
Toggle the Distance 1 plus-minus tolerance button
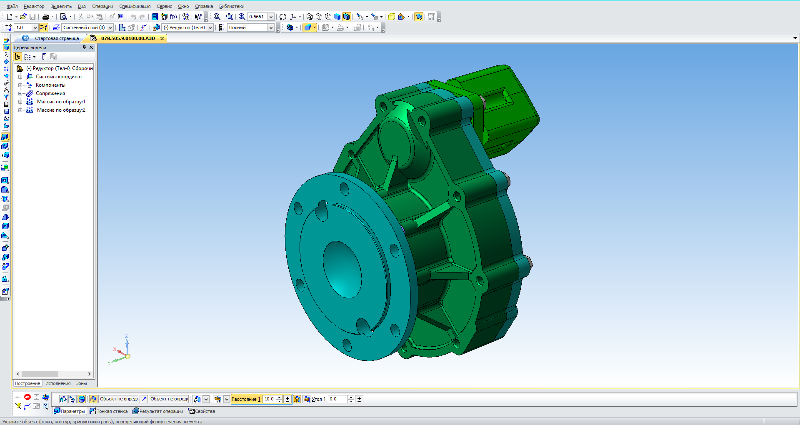pyautogui.click(x=287, y=399)
